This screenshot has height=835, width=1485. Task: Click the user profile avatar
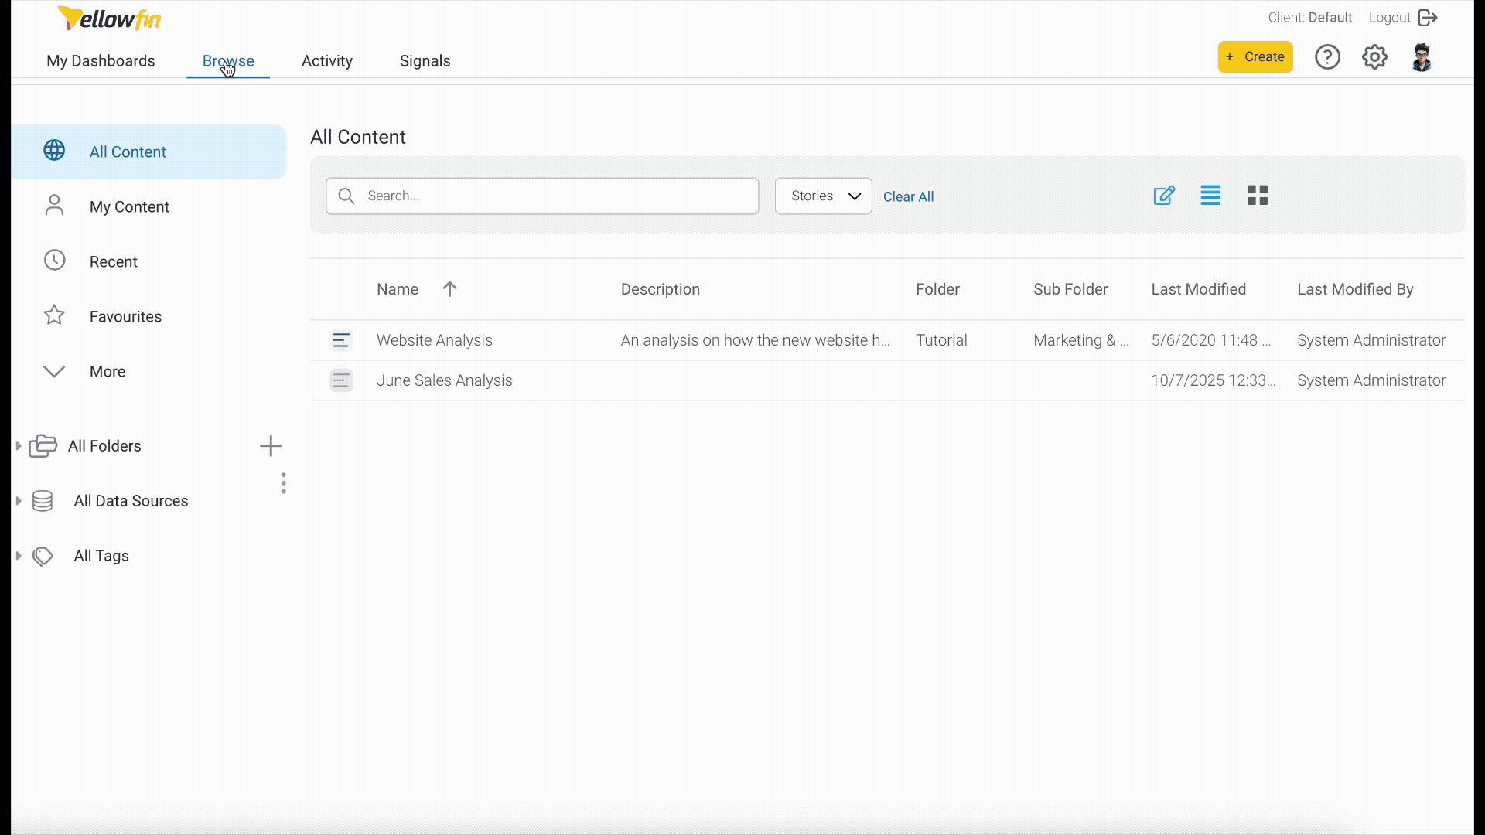(x=1422, y=57)
